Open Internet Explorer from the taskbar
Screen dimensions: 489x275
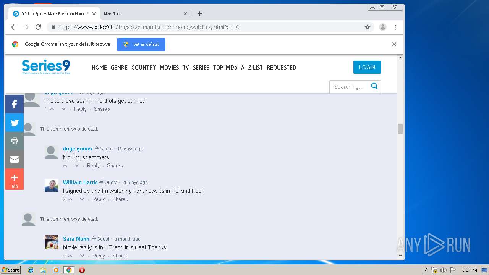[x=31, y=270]
